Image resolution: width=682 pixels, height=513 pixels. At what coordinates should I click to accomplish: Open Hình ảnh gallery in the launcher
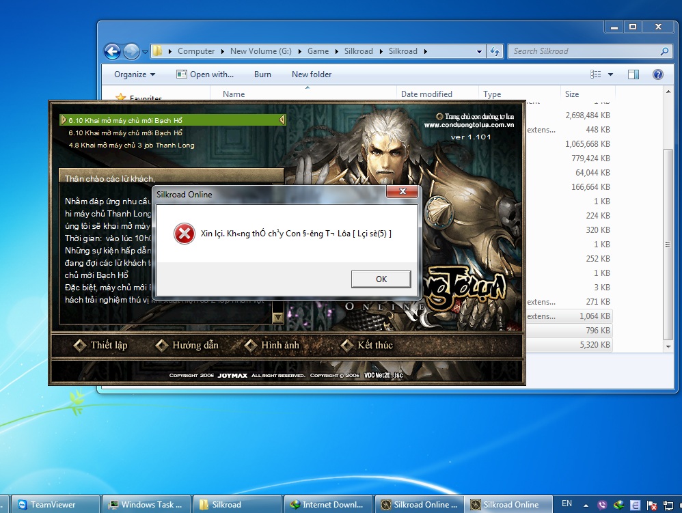pyautogui.click(x=272, y=345)
